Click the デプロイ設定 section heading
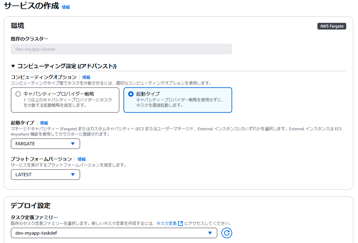This screenshot has height=243, width=358. click(31, 205)
